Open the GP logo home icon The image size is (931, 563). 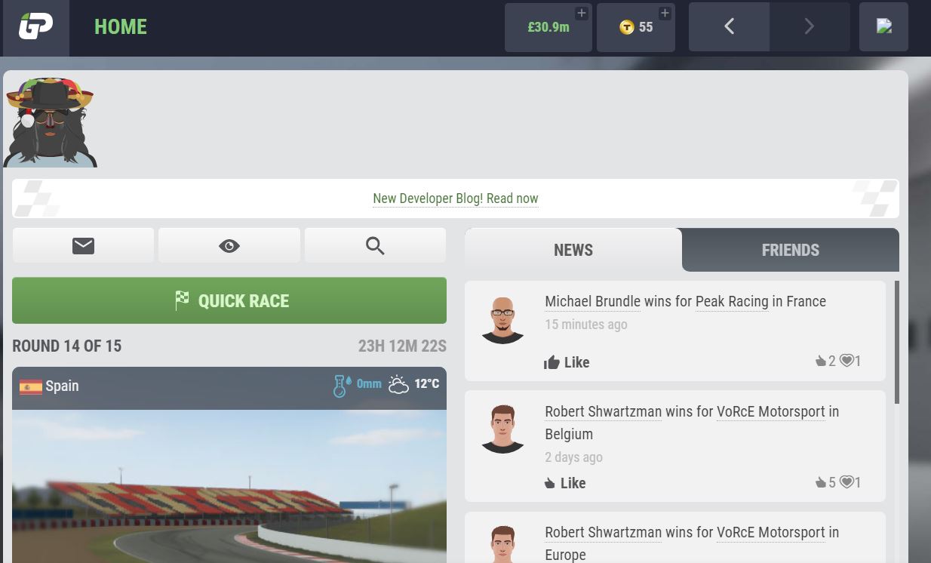coord(35,27)
